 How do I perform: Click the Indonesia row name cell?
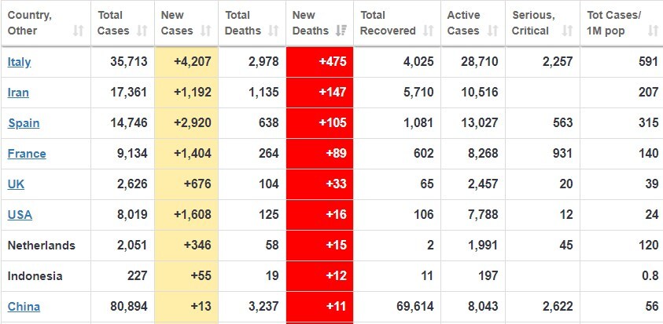point(35,276)
